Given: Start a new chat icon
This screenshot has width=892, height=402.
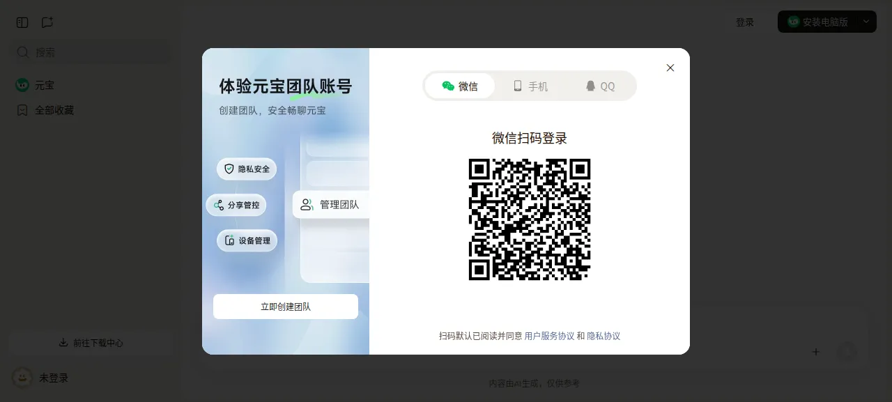Looking at the screenshot, I should [x=47, y=22].
